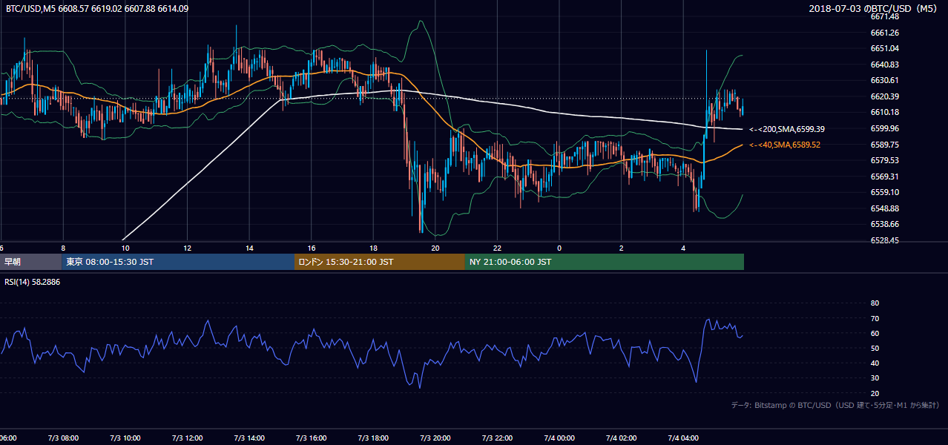Click the 7/3 10:00 time label
Viewport: 948px width, 445px height.
[125, 438]
